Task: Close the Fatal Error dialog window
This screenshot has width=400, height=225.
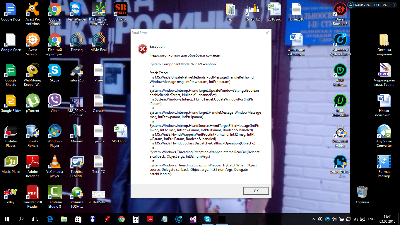Action: tap(267, 33)
